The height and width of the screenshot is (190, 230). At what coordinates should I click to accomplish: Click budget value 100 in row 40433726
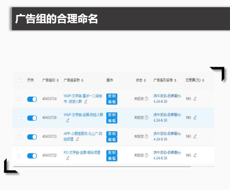tap(189, 118)
